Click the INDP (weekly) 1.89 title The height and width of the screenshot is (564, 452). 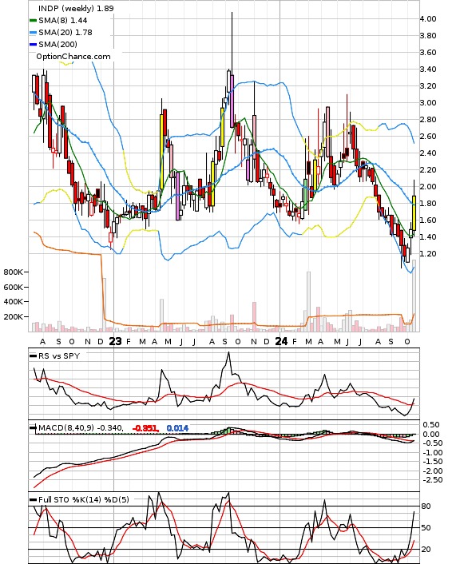tap(76, 8)
